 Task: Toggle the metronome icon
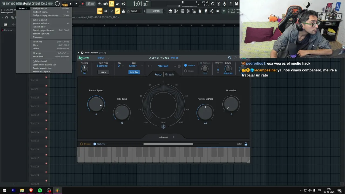pyautogui.click(x=100, y=4)
